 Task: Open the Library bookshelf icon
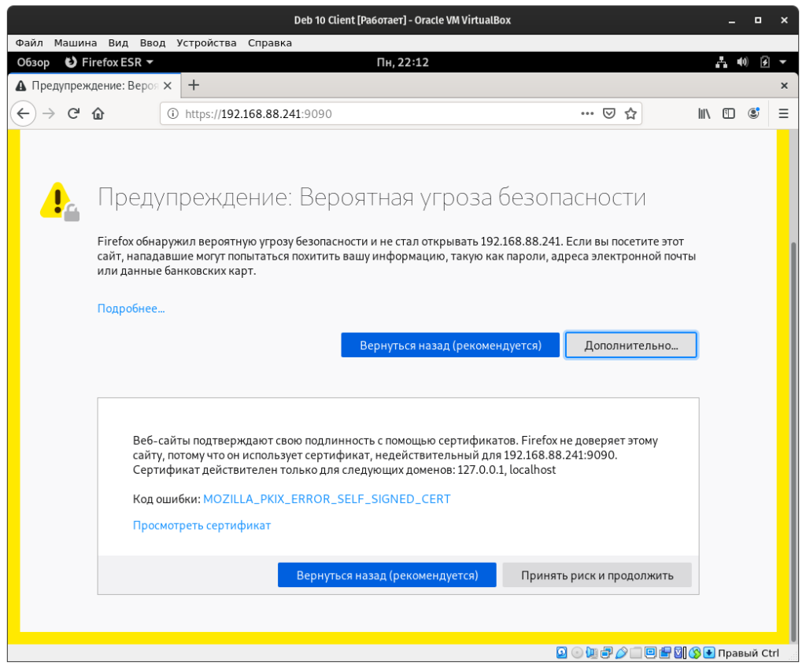tap(704, 113)
